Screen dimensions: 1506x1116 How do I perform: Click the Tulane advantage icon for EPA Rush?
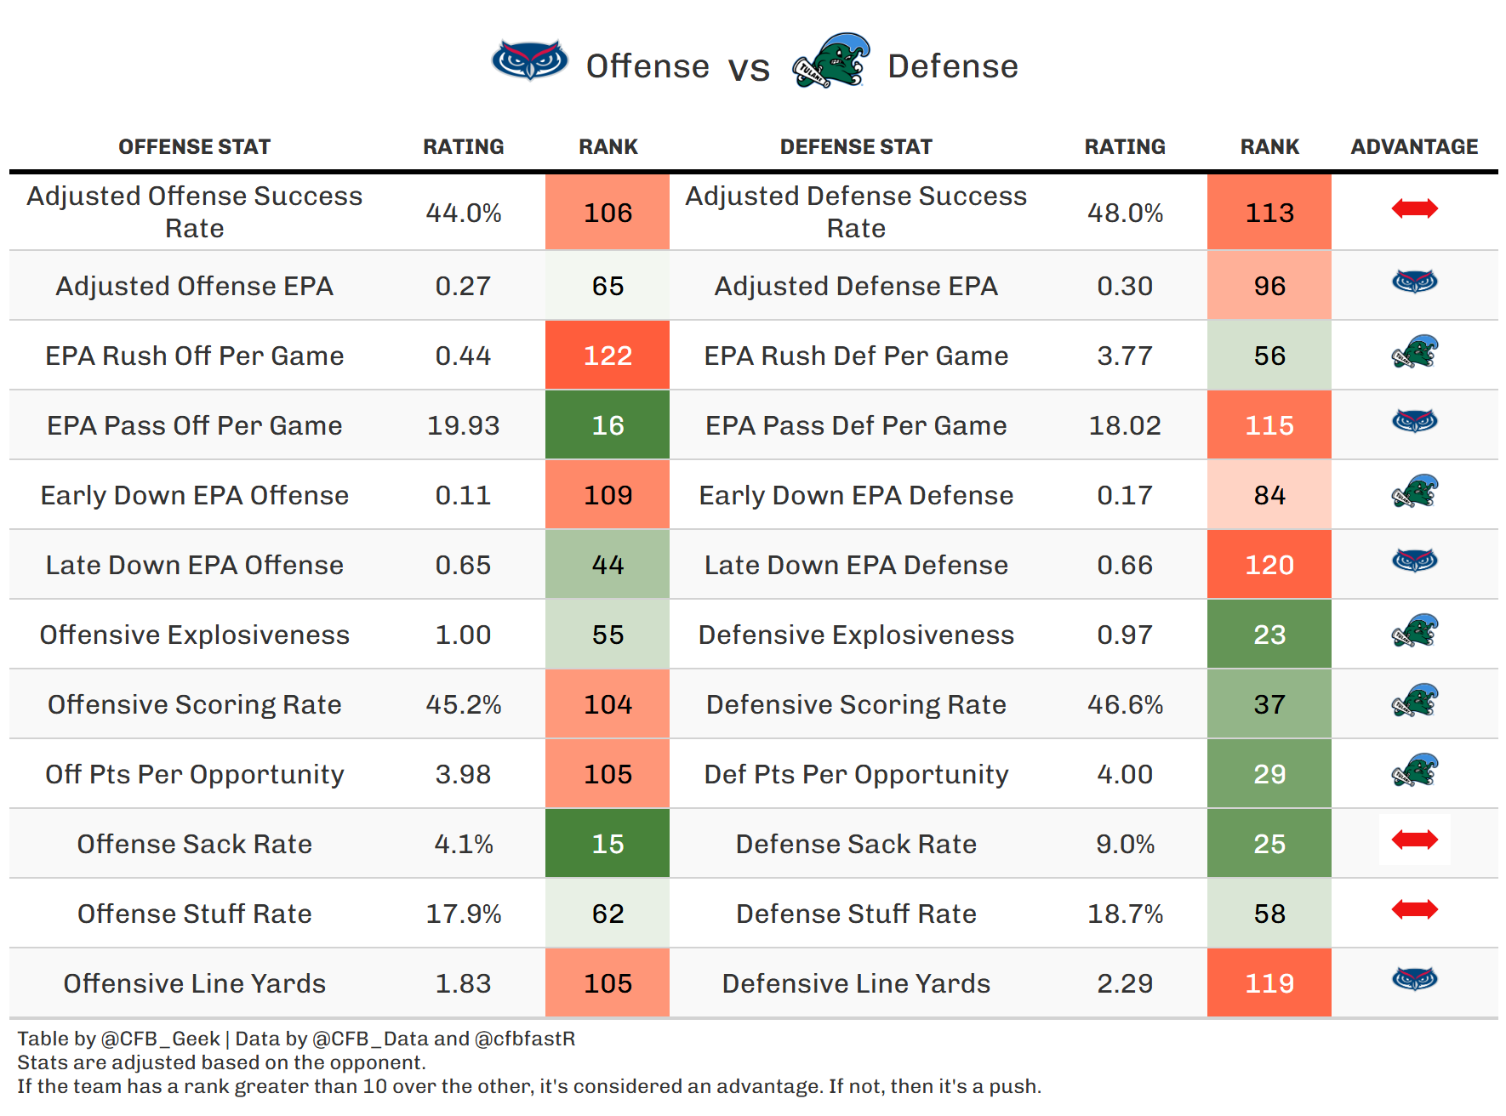[1414, 351]
